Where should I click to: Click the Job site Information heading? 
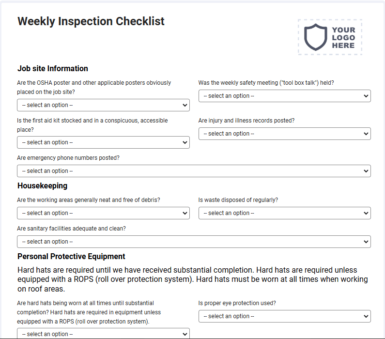[x=53, y=68]
